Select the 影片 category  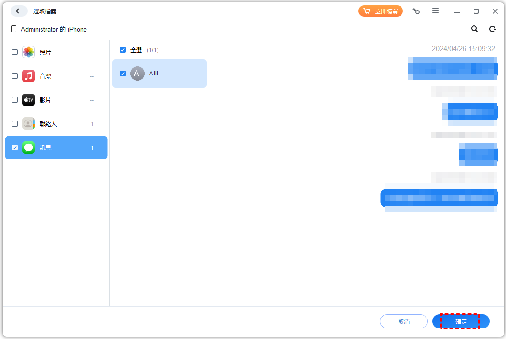coord(45,100)
